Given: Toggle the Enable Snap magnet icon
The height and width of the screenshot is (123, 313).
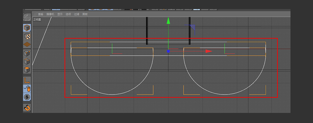Looking at the screenshot, I should point(27,107).
